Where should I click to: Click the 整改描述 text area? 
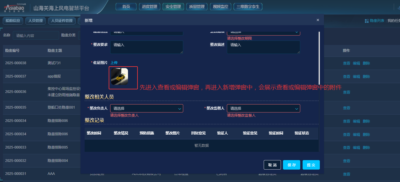(x=263, y=47)
